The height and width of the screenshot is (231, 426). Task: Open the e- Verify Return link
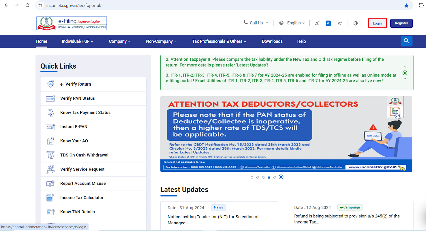click(x=76, y=84)
